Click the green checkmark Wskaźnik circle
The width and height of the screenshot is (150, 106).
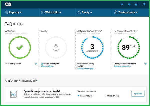pyautogui.click(x=20, y=47)
